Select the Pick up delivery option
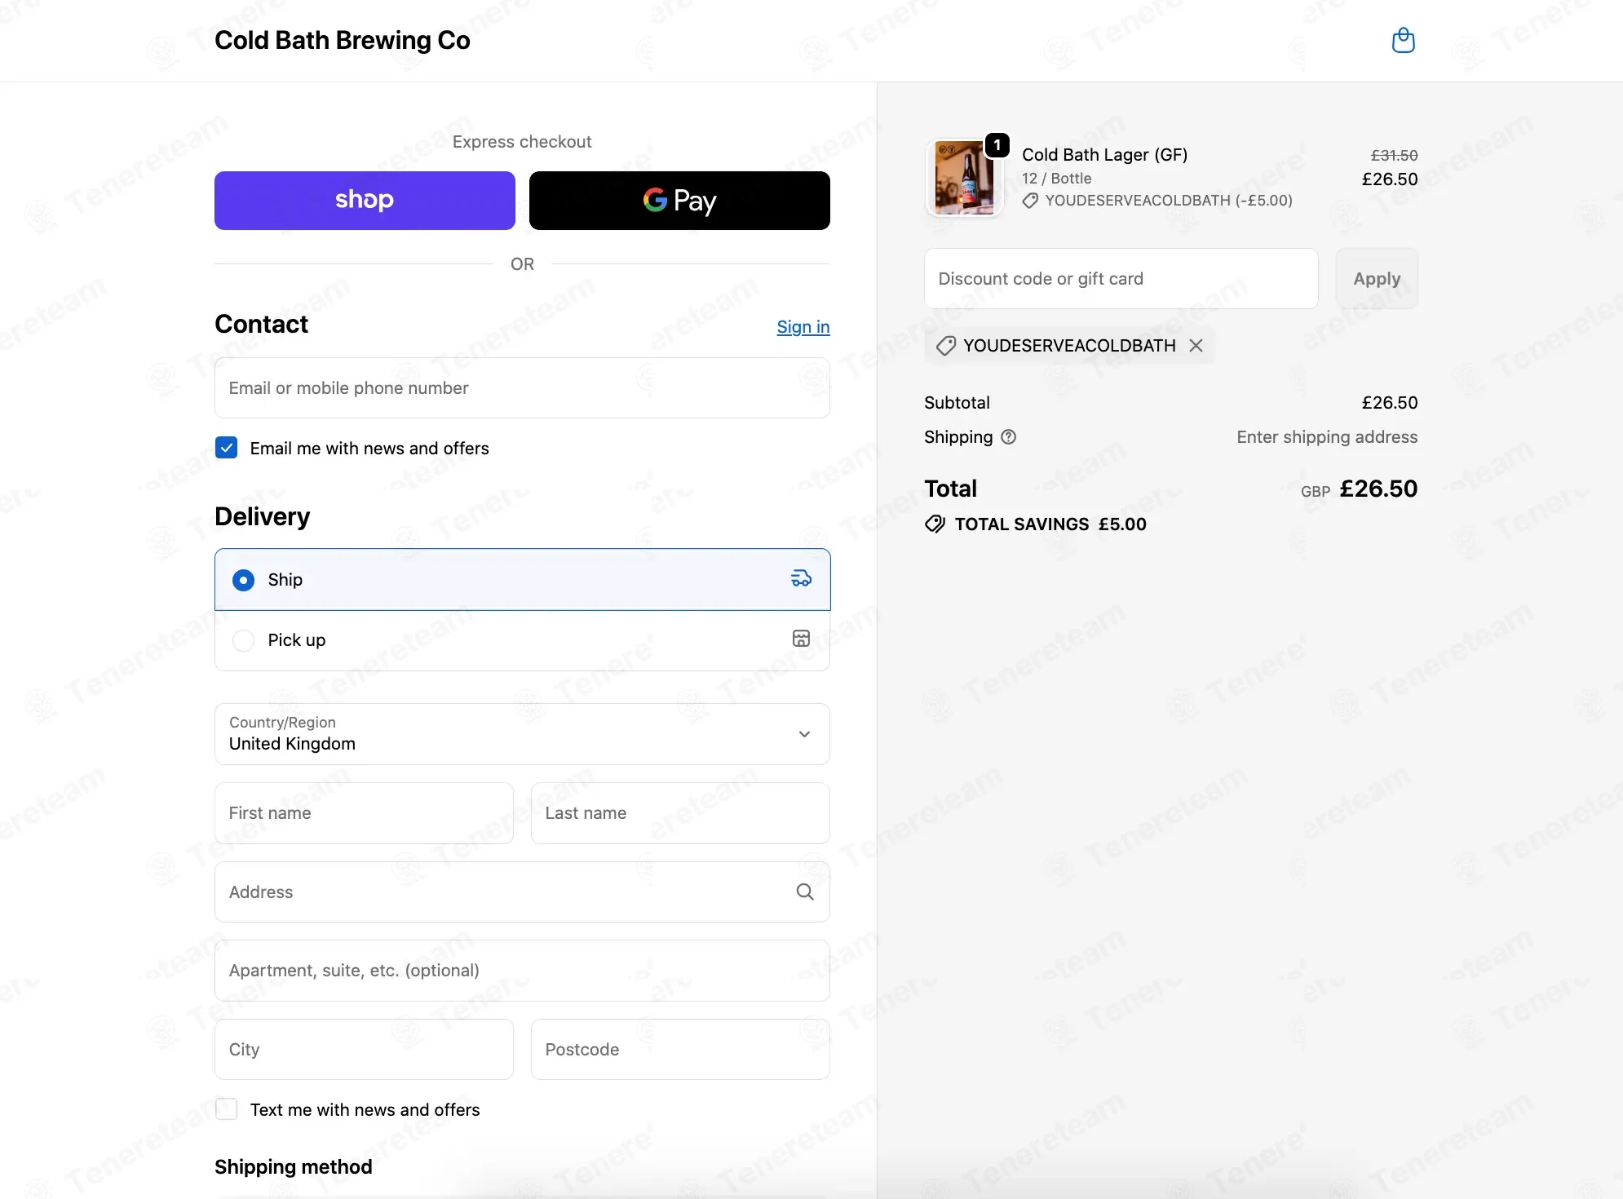 point(522,640)
